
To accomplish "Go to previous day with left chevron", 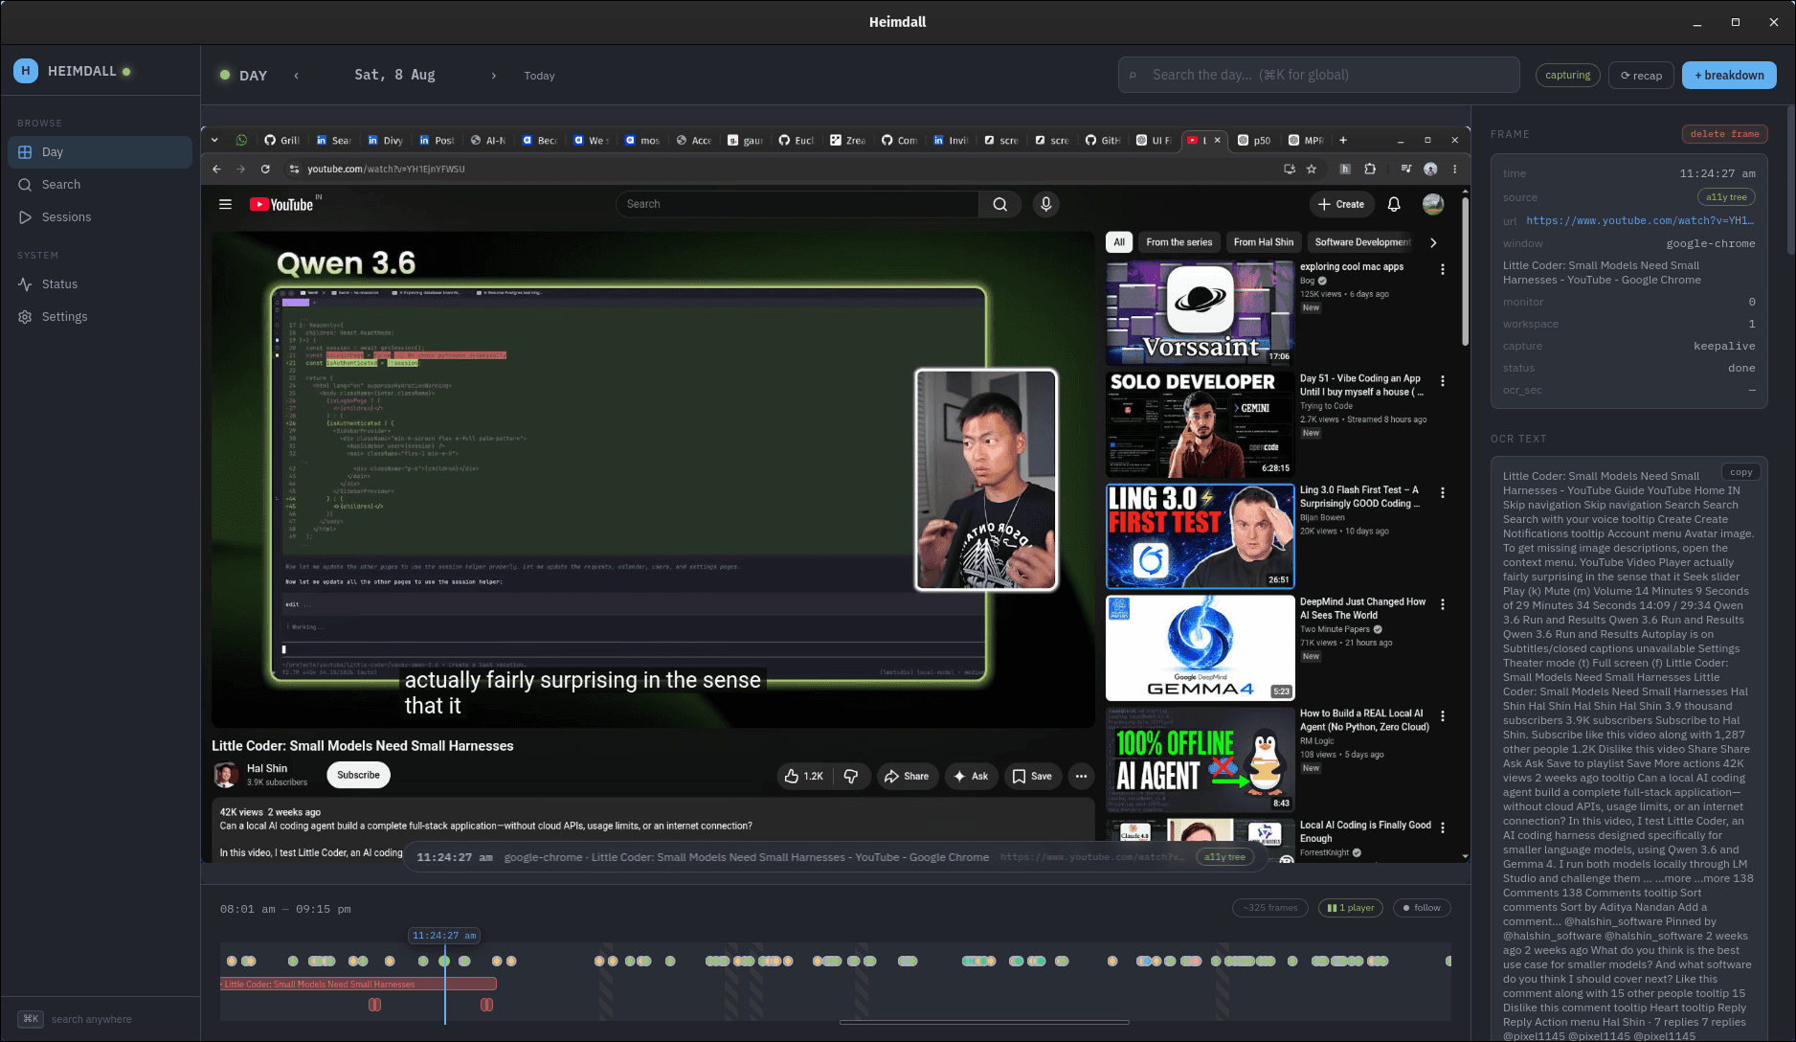I will point(296,76).
